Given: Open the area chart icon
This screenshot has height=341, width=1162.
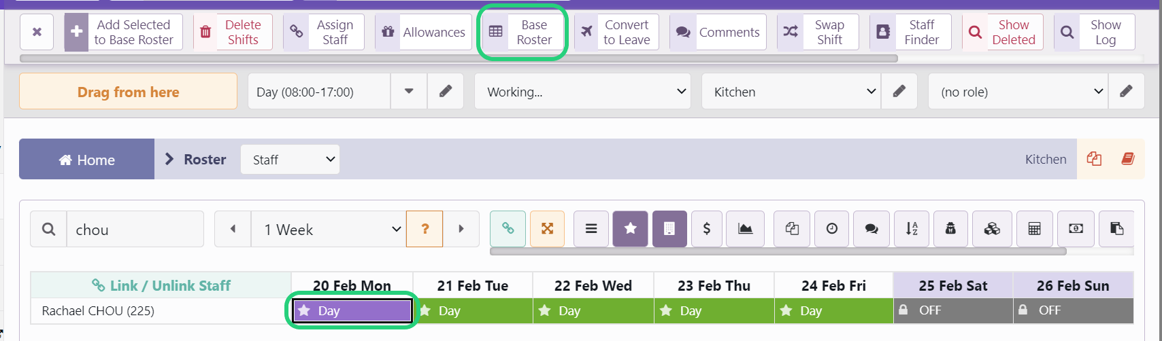Looking at the screenshot, I should coord(746,229).
